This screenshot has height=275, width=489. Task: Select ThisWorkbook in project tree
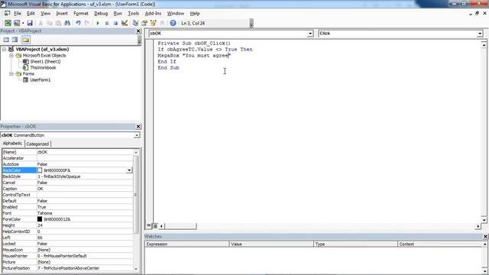tap(43, 68)
